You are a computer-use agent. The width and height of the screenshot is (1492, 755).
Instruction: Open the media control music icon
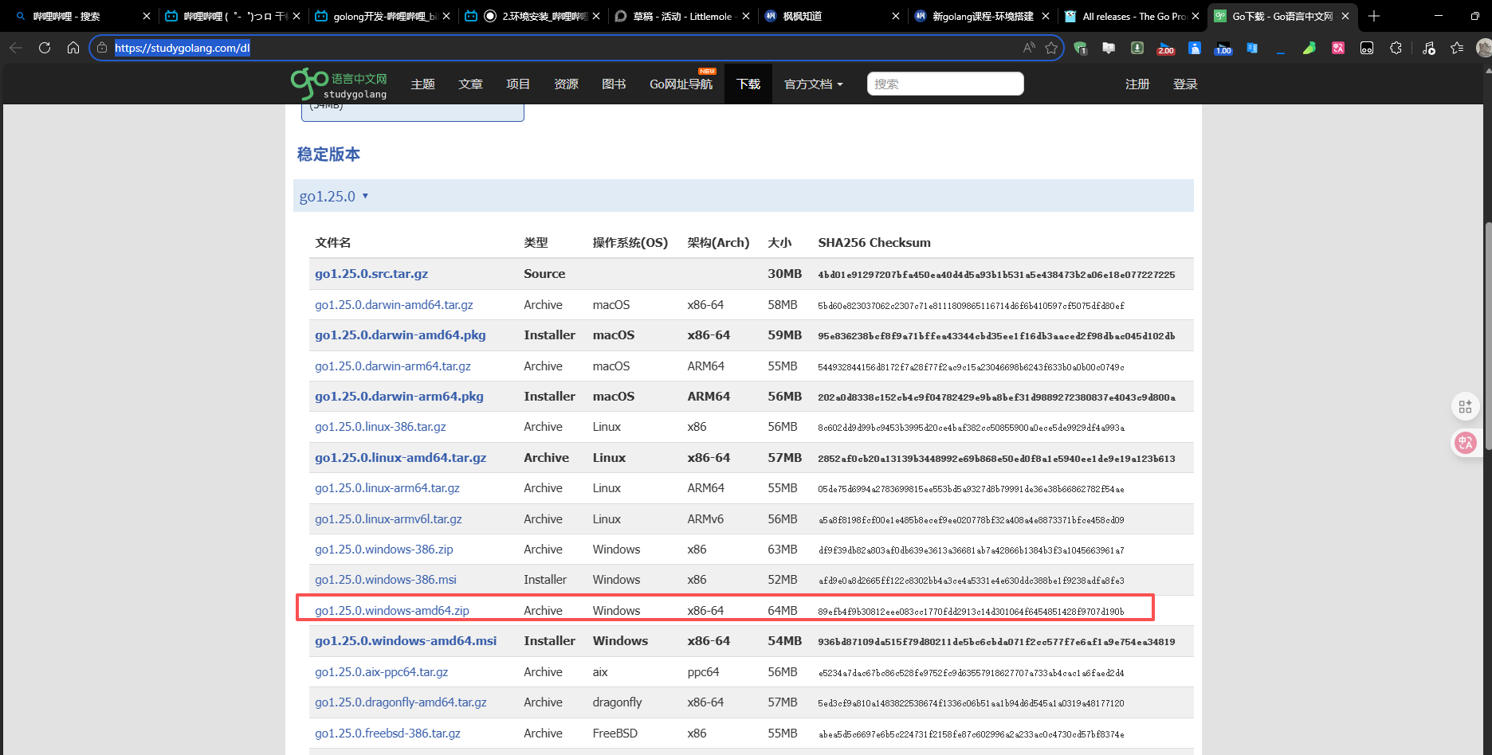(x=1428, y=48)
